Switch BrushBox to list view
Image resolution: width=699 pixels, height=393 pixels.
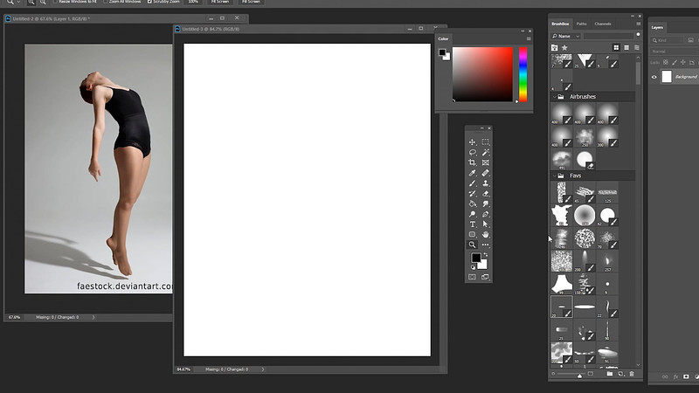click(x=637, y=48)
